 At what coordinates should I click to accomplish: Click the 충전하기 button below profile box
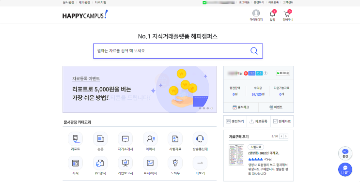[235, 121]
